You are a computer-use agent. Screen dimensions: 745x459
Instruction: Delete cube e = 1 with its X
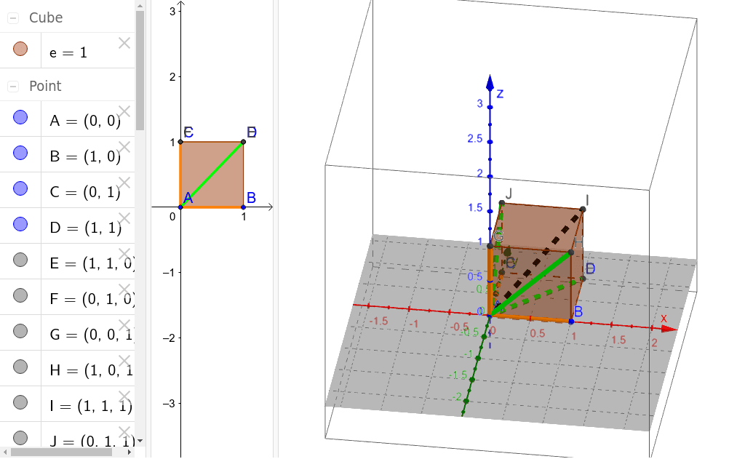pos(124,43)
